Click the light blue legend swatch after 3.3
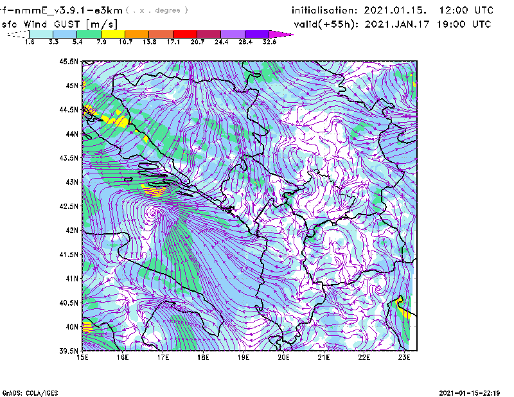 coord(65,34)
